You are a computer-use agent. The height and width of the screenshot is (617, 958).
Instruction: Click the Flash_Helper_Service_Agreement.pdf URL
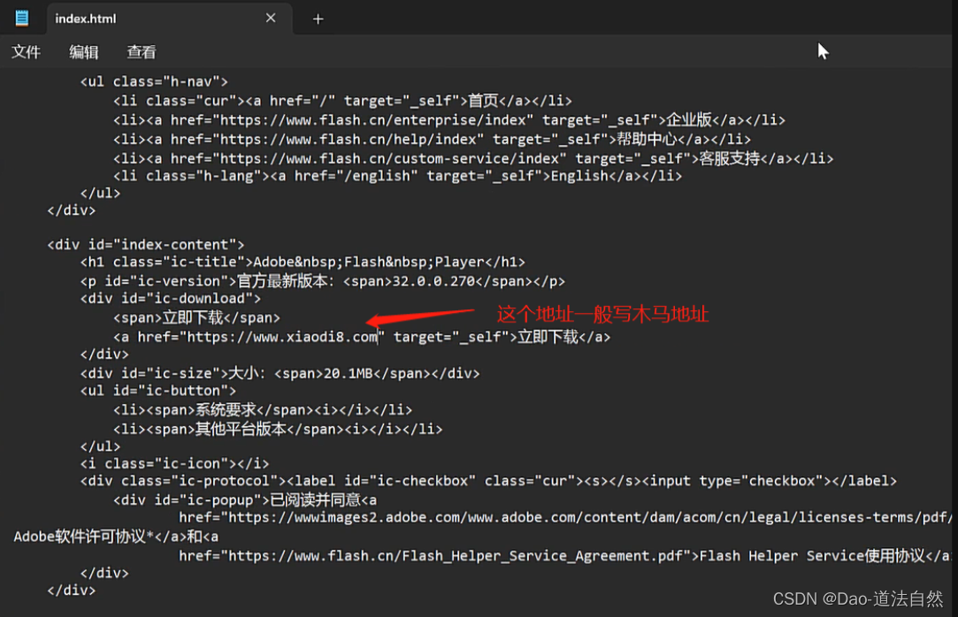pos(456,556)
